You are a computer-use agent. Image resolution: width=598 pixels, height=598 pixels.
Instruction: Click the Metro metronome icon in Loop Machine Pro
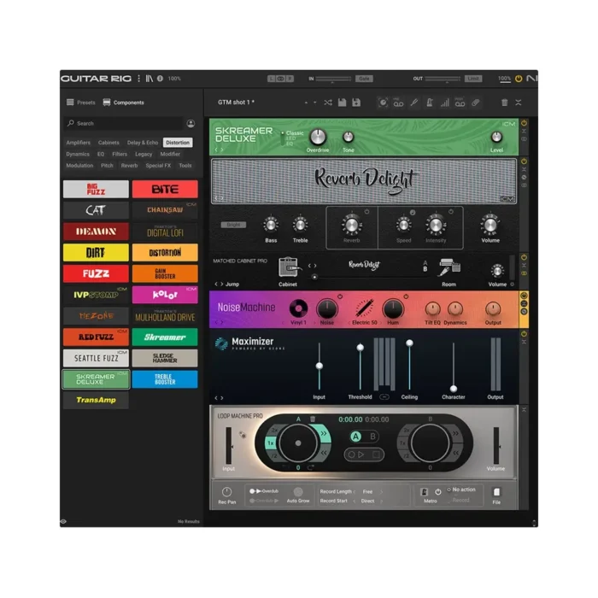(x=425, y=492)
